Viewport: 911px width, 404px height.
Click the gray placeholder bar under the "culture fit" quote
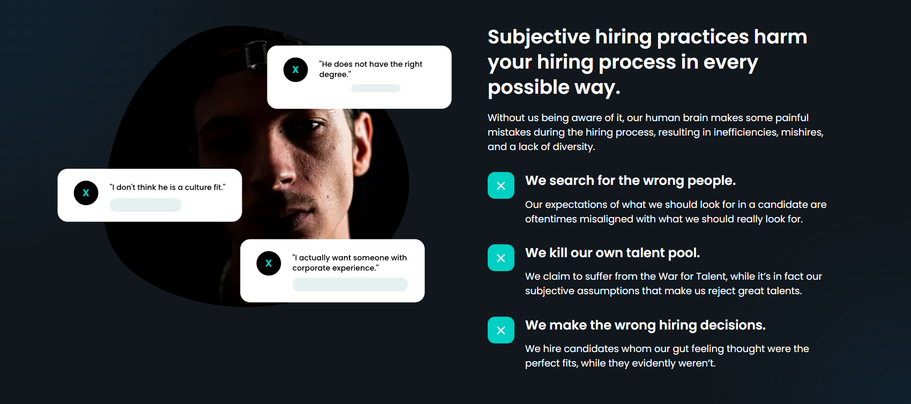[145, 205]
